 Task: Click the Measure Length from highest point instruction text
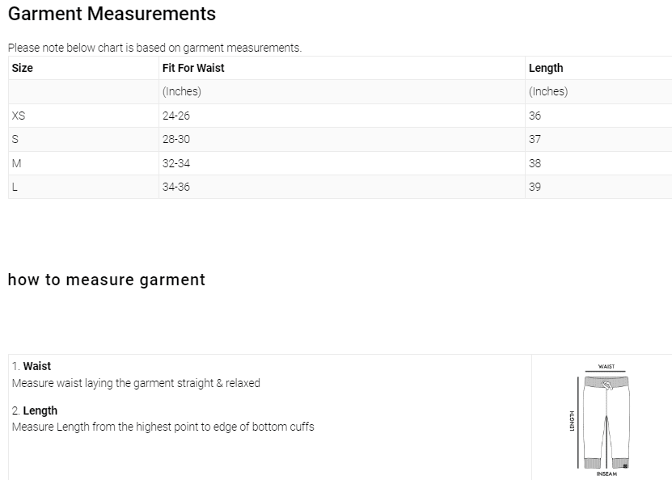tap(163, 426)
